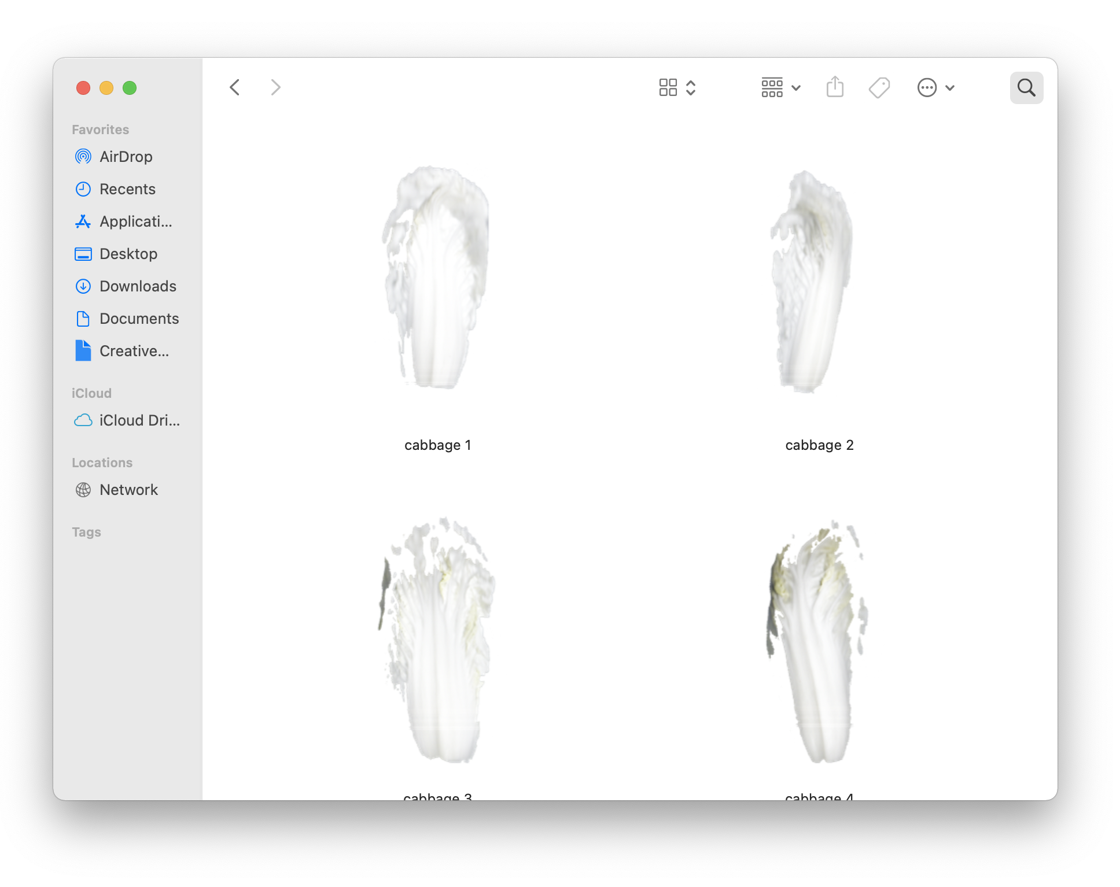Open Downloads from the sidebar
This screenshot has height=887, width=1120.
(127, 286)
